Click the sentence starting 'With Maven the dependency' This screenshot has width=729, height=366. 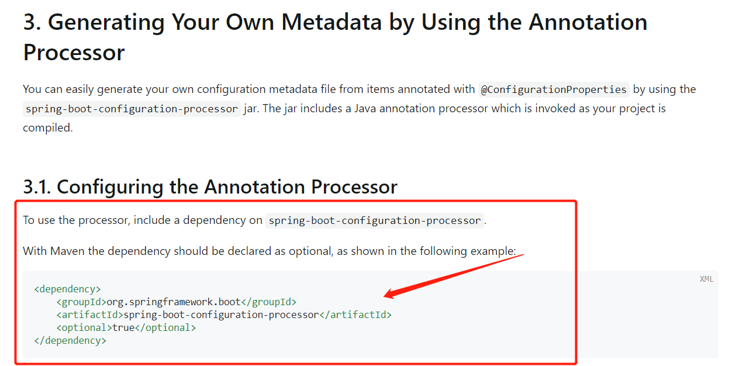(x=270, y=251)
